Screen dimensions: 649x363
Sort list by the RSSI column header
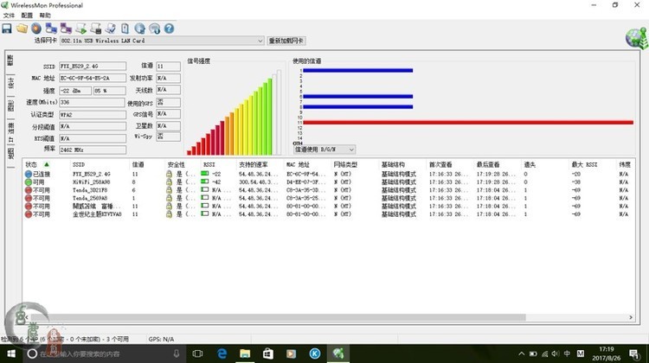coord(209,164)
